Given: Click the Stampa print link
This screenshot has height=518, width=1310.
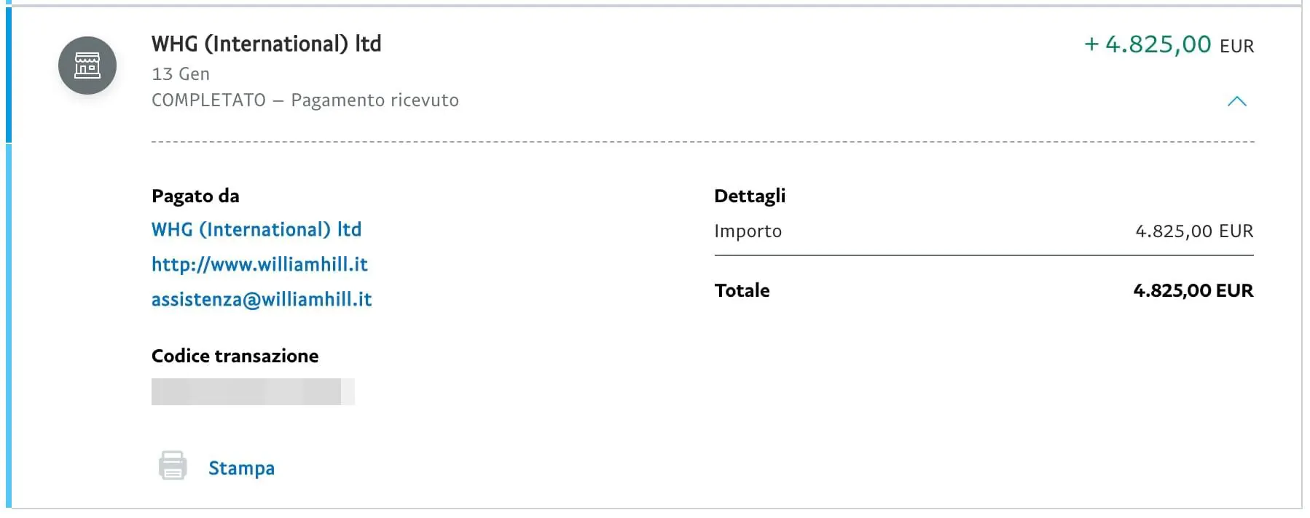Looking at the screenshot, I should point(241,468).
